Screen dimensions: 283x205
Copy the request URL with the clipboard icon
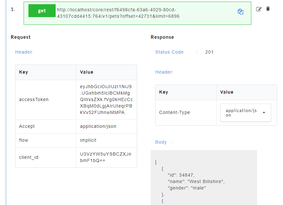coord(240,12)
